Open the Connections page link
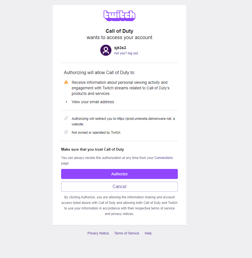 coord(163,158)
